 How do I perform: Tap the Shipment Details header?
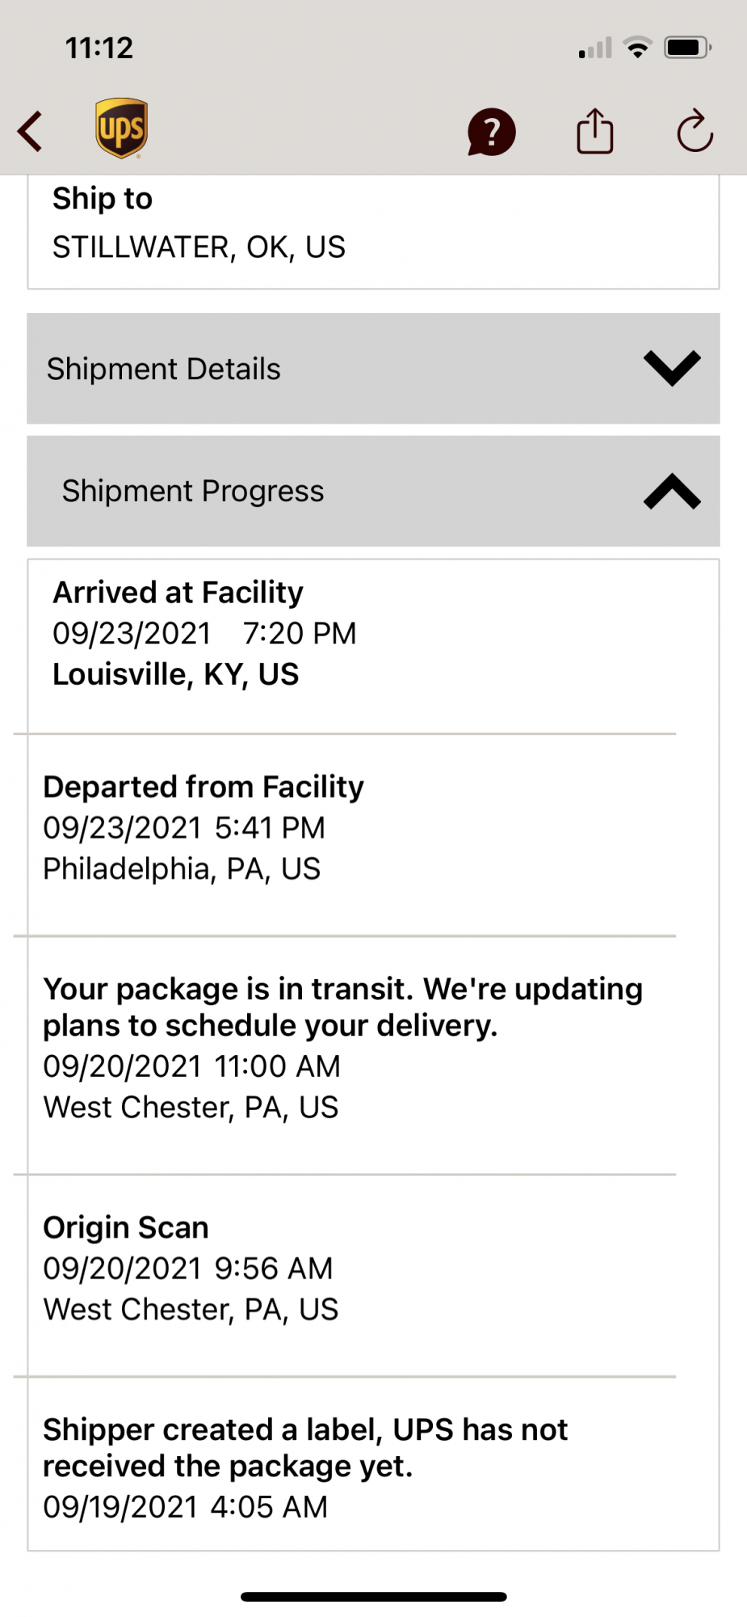tap(373, 369)
